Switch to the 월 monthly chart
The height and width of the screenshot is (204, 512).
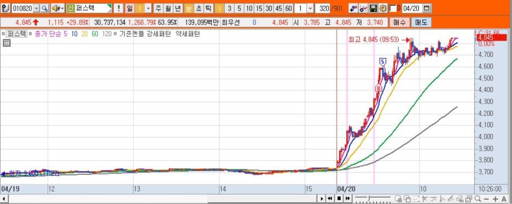168,8
